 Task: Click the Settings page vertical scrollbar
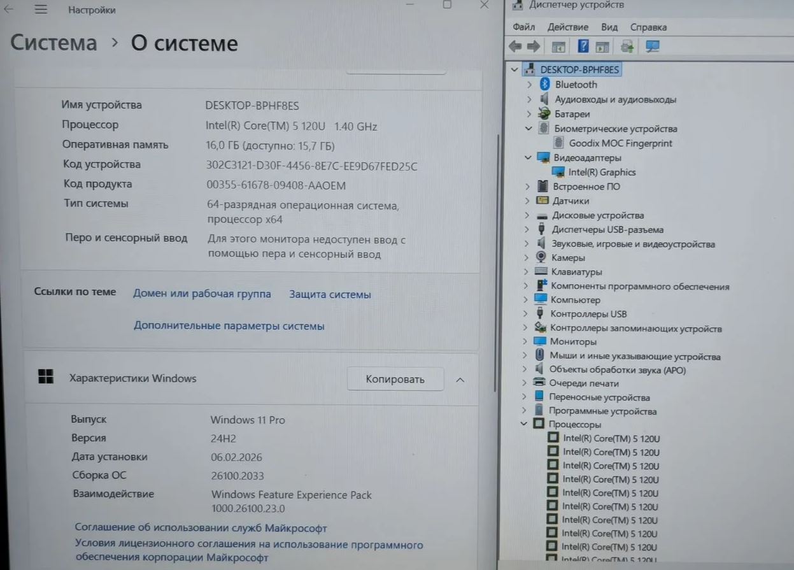point(497,166)
